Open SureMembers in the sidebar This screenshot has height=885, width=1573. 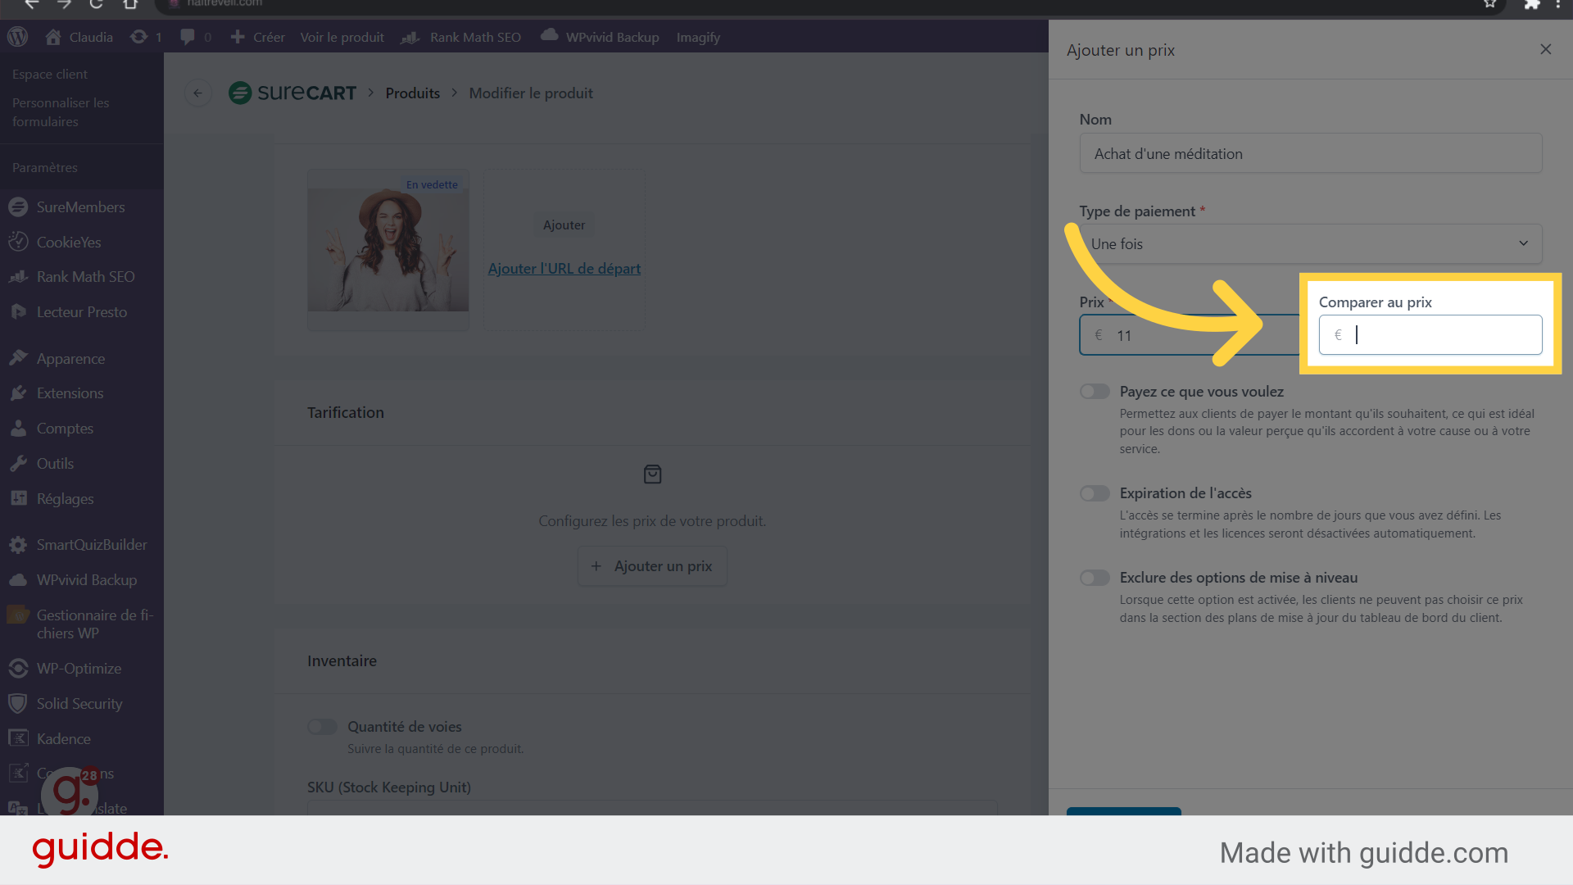click(80, 207)
